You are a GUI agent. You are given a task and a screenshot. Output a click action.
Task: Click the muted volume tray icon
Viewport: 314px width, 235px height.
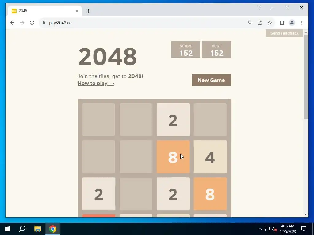click(x=274, y=229)
